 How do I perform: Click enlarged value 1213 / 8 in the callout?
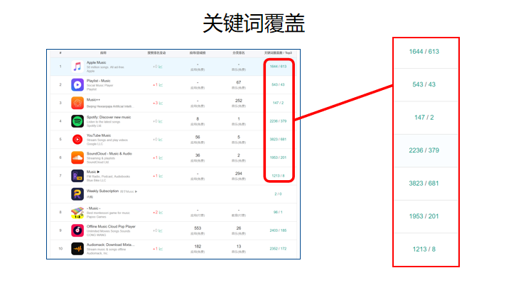click(424, 250)
